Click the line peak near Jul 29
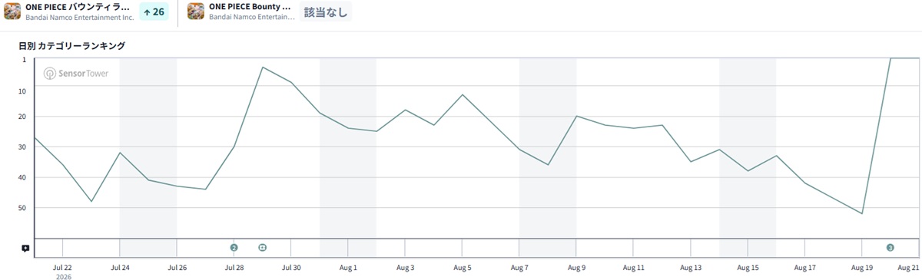Viewport: 922px width, 280px height. tap(263, 68)
